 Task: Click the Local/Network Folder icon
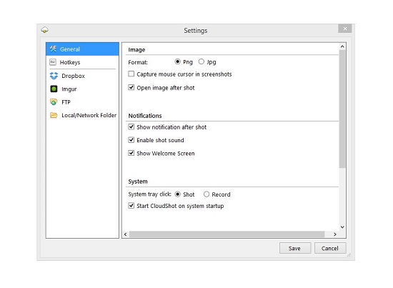[x=54, y=115]
